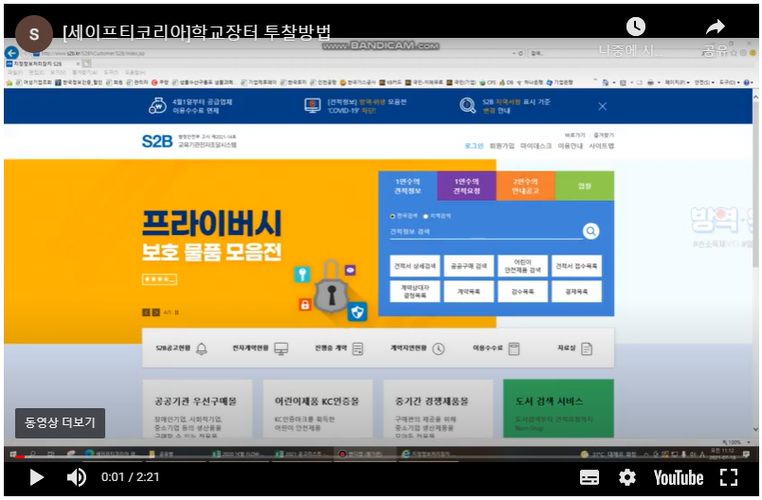Viewport: 762px width, 500px height.
Task: Click the Watch Later clock icon
Action: (636, 27)
